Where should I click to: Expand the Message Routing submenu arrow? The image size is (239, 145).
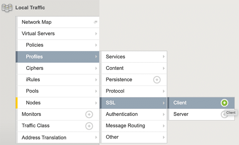164,126
